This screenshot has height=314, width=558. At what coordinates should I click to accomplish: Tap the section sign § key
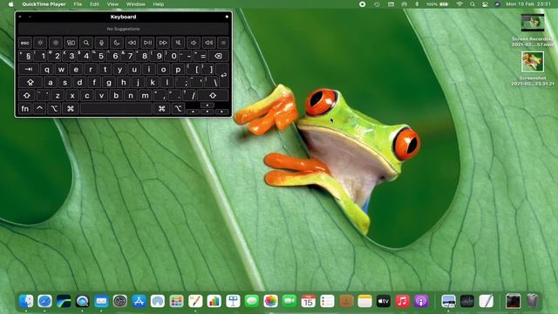28,56
